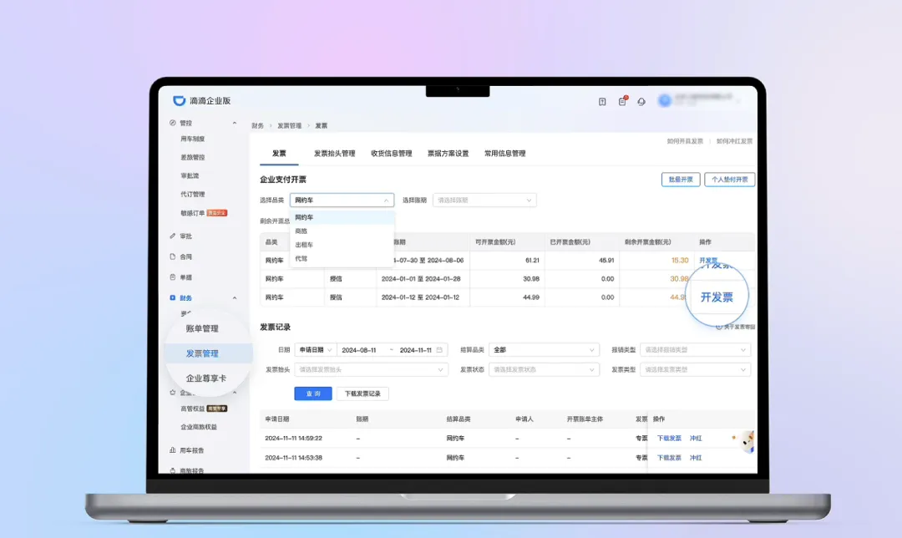Select 网约车 option in the dropdown list
Screen dimensions: 902x538
click(342, 217)
